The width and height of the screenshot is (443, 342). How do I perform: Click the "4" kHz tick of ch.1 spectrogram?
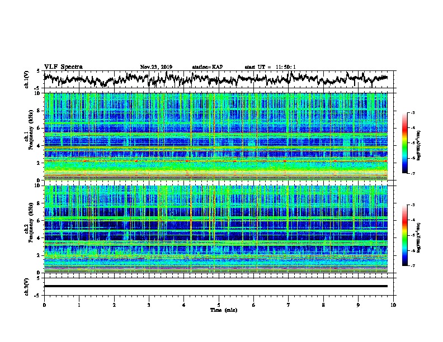click(x=39, y=146)
